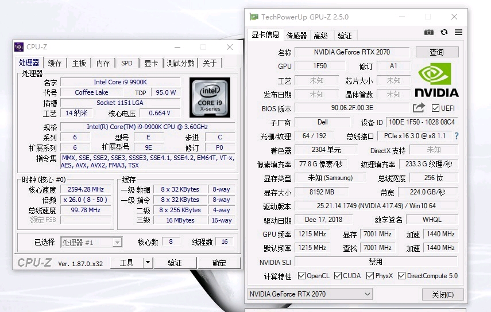Switch to the 主板 tab in CPU-Z
491x312 pixels.
point(79,63)
